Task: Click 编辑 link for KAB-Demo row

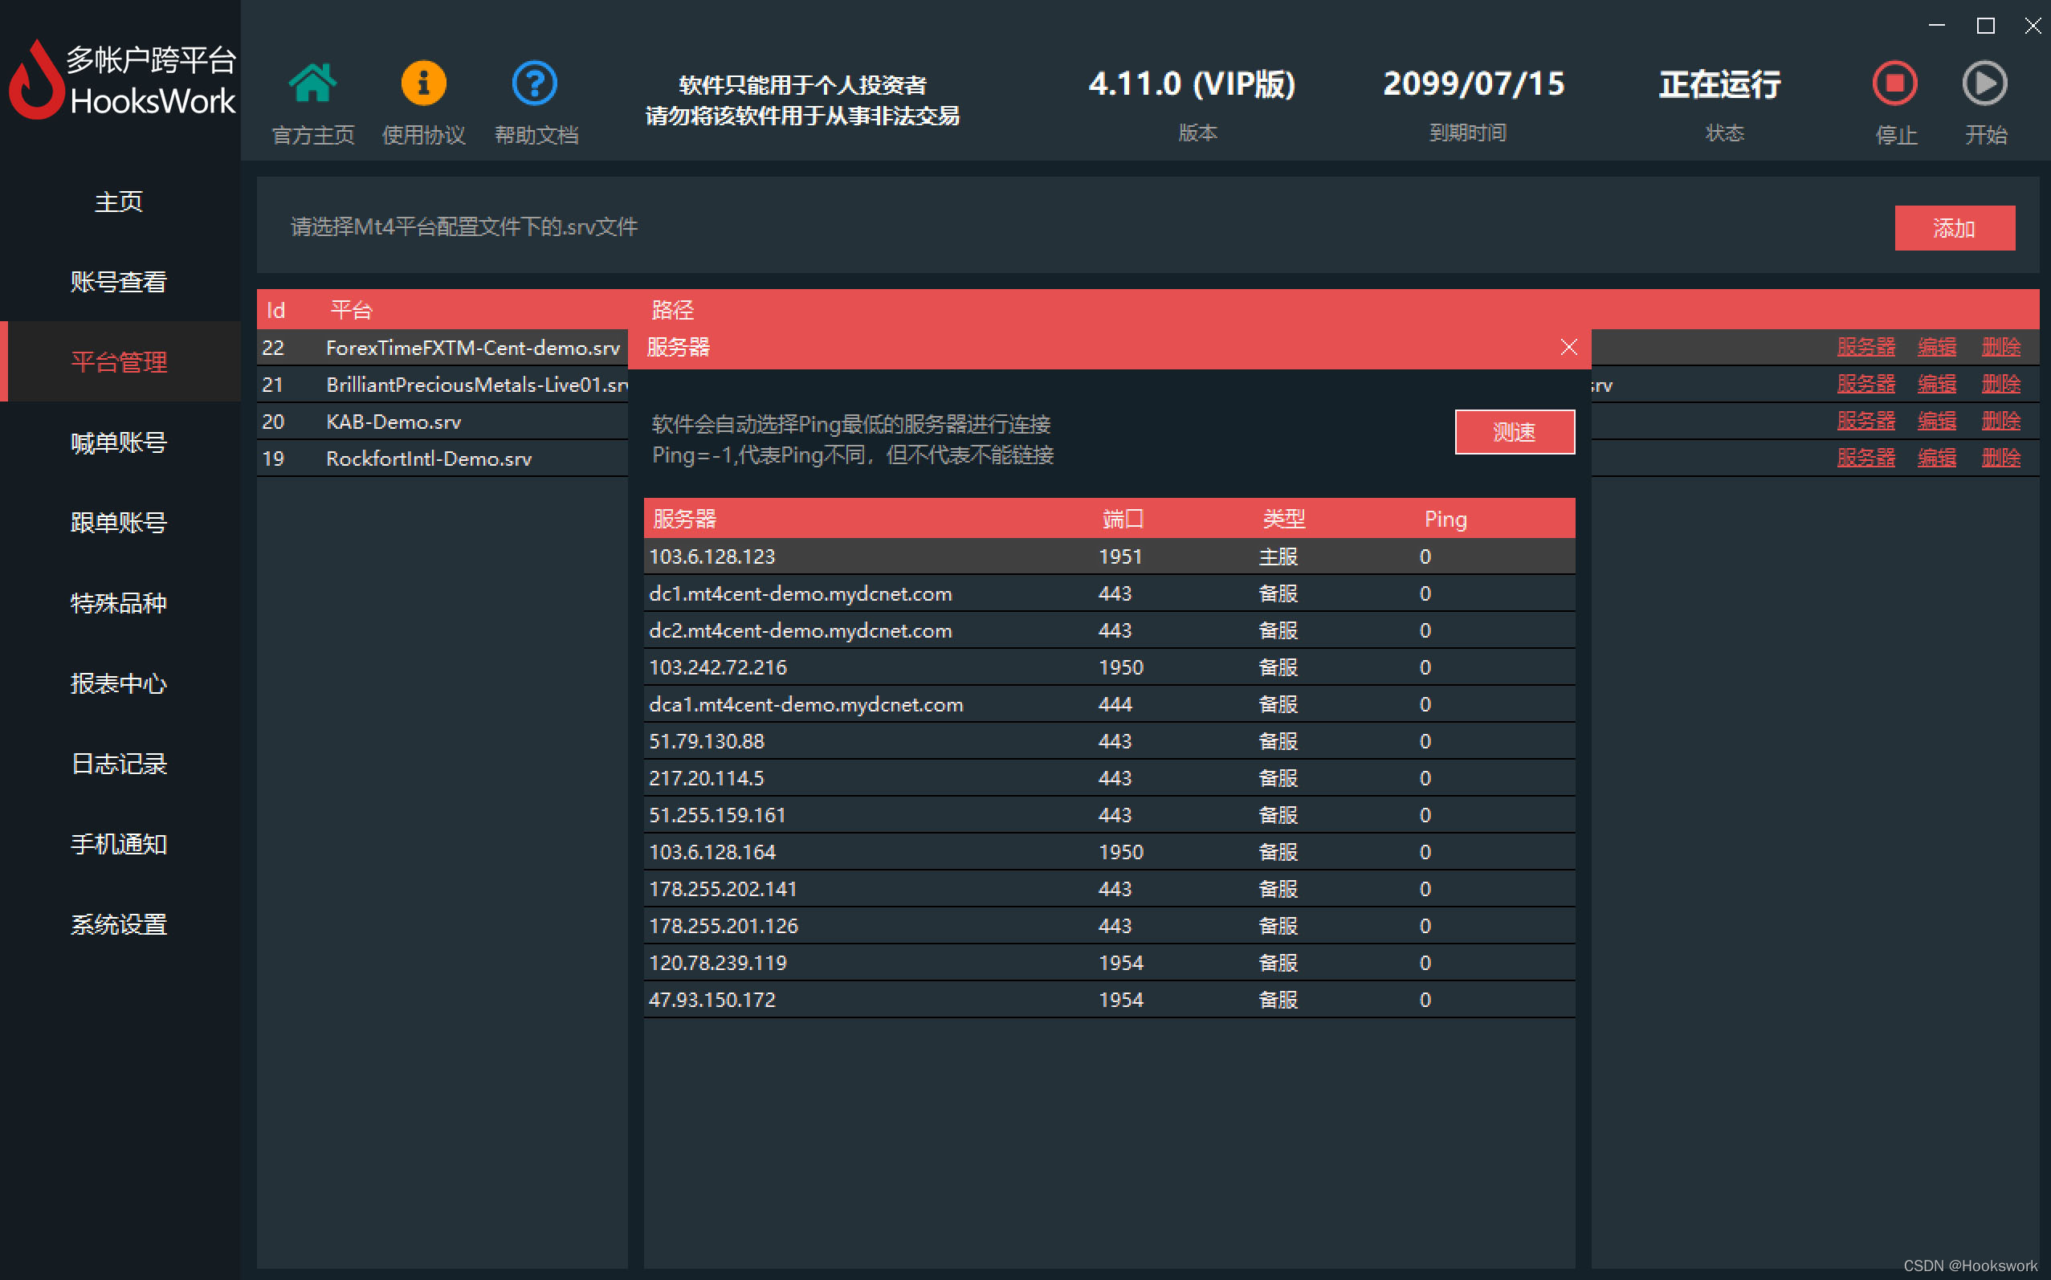Action: coord(1936,421)
